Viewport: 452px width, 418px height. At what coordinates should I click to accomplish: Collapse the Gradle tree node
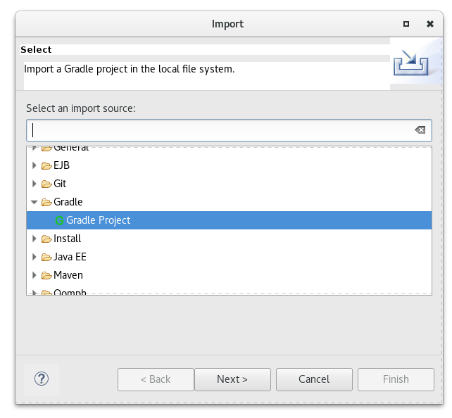pos(34,202)
